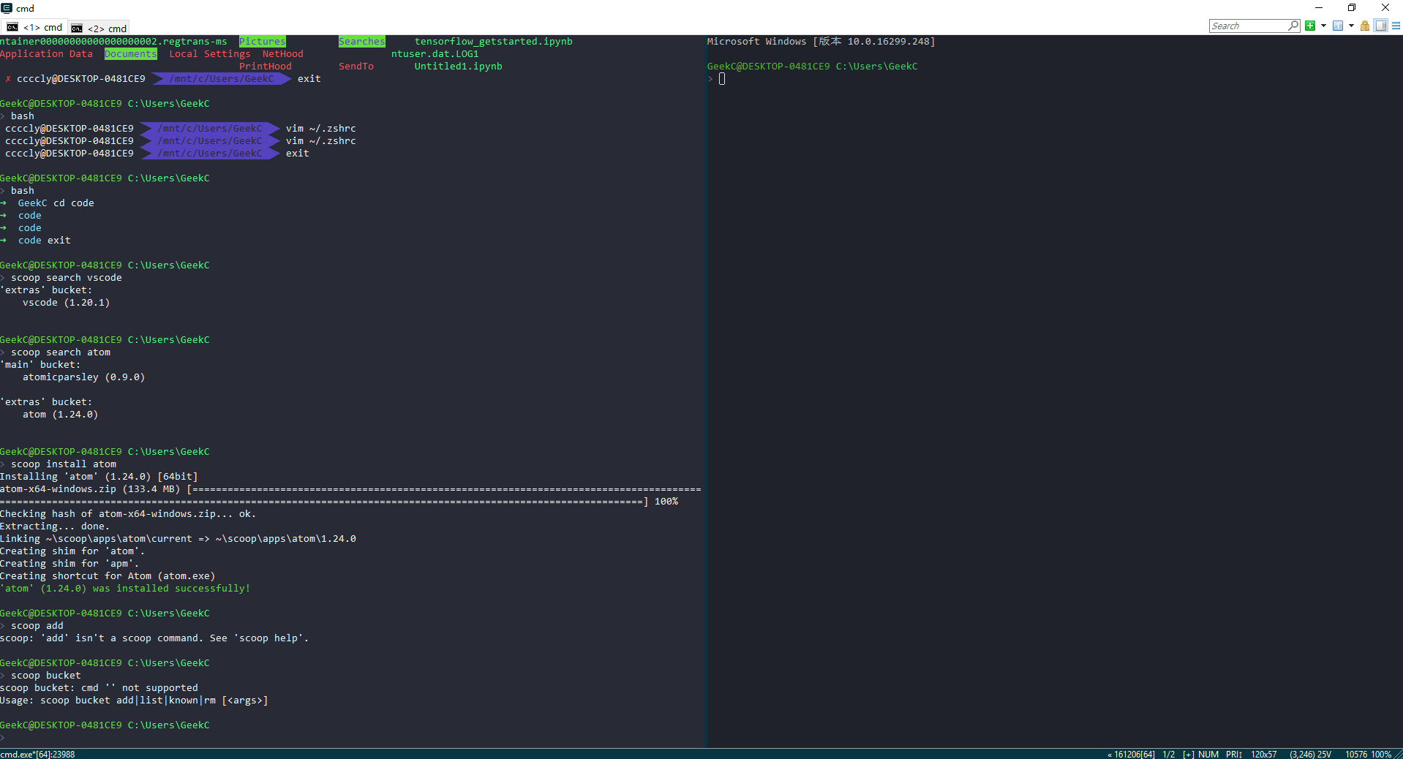Click the vscode (1.20.1) result line
This screenshot has height=759, width=1403.
point(67,303)
